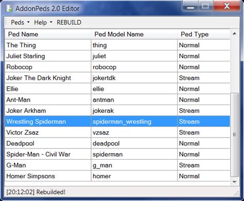Viewport: 244px width, 201px height.
Task: Sort by Ped Name column header
Action: (47, 34)
